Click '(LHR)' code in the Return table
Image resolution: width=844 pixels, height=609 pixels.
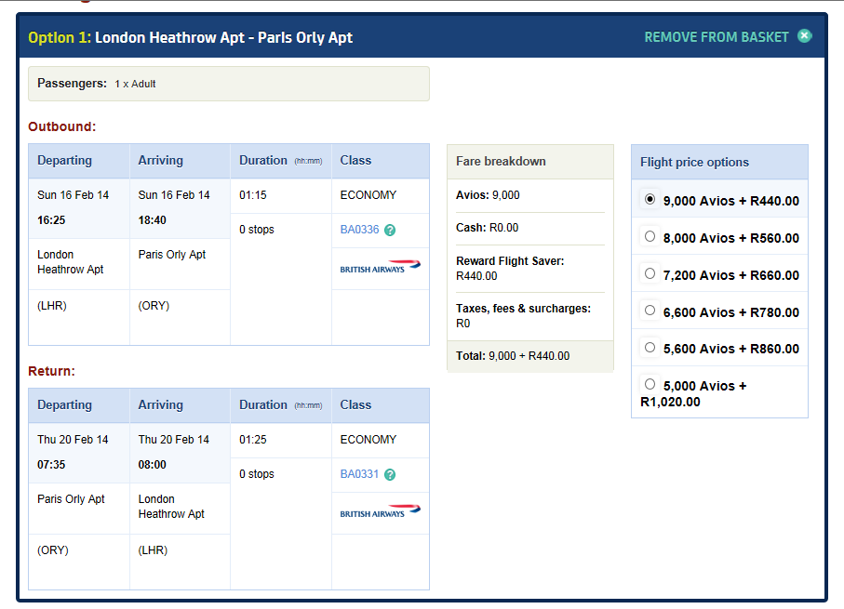point(153,550)
